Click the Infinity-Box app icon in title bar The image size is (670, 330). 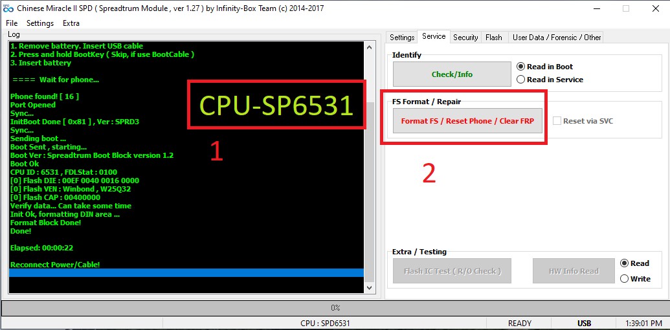[x=8, y=8]
